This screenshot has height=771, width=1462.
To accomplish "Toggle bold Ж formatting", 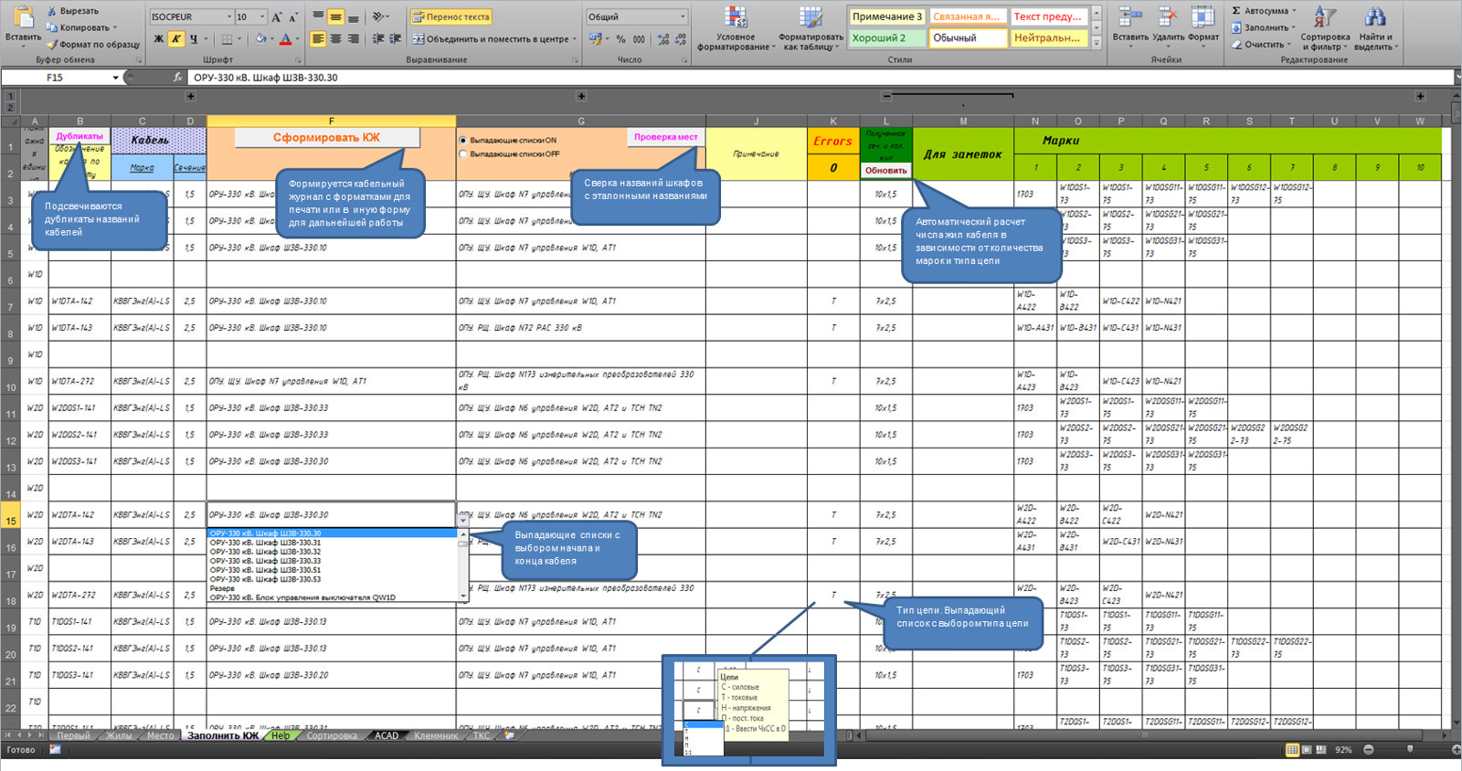I will [x=159, y=39].
